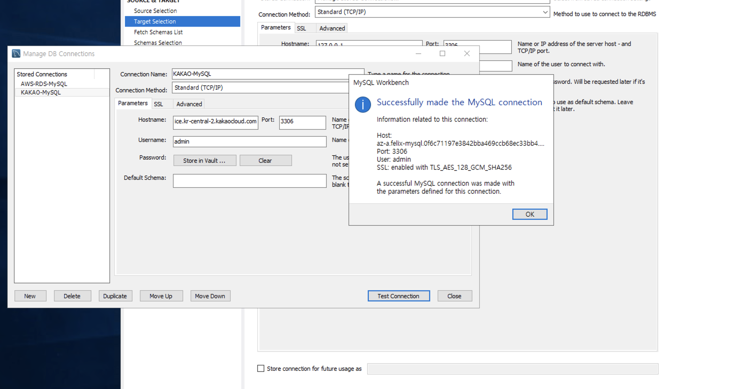This screenshot has height=389, width=744.
Task: Click the Connection Name field KAKAO-MySQL
Action: (268, 74)
